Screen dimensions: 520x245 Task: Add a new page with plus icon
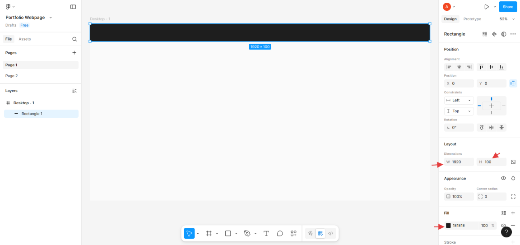[x=74, y=53]
